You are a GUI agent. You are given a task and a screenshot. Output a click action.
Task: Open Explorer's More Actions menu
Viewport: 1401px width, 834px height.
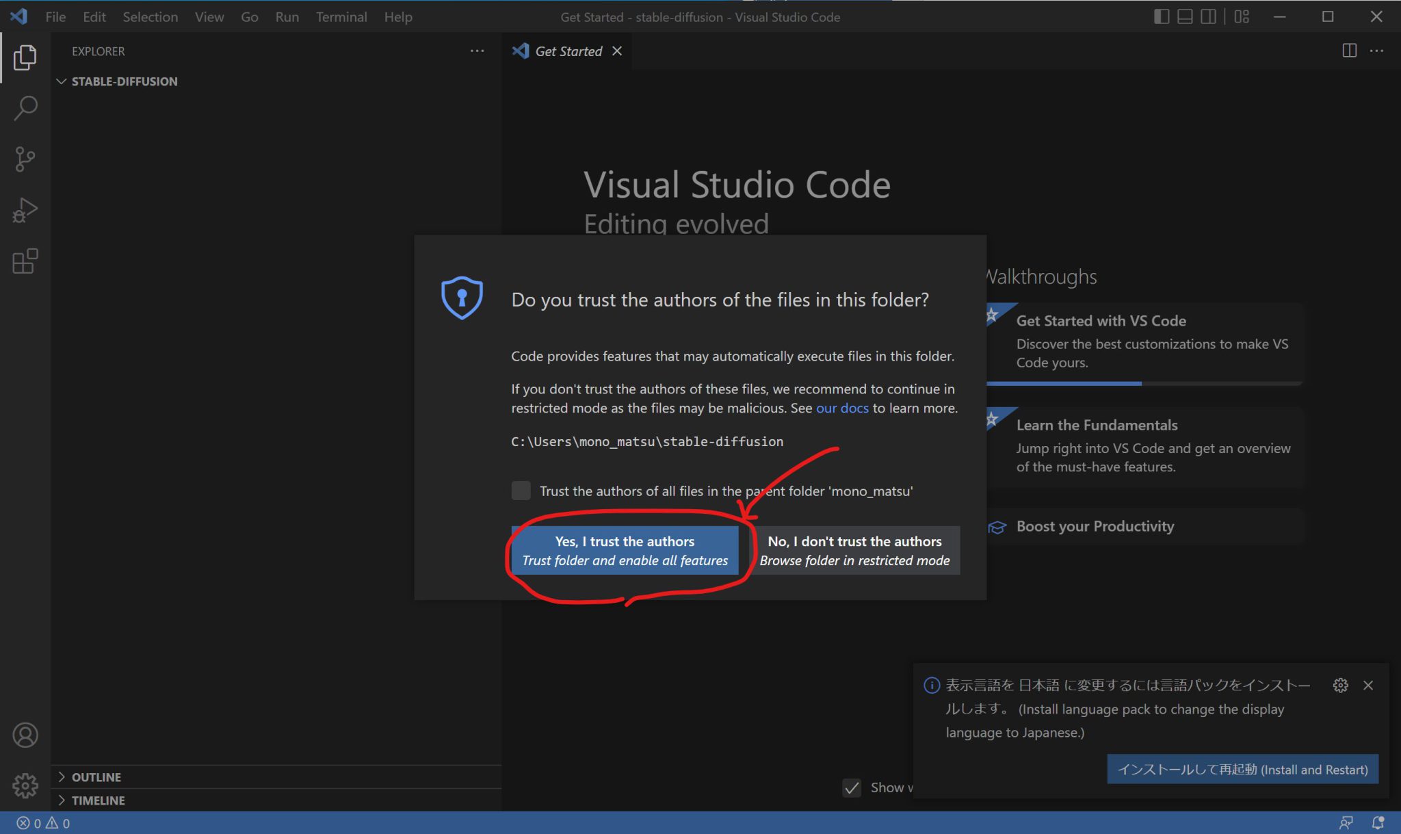pos(477,51)
